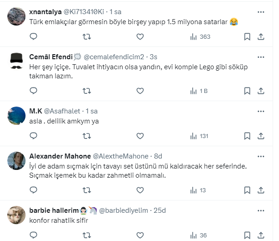View the 363 views count on xnantalya's tweet
The image size is (279, 241).
click(200, 36)
